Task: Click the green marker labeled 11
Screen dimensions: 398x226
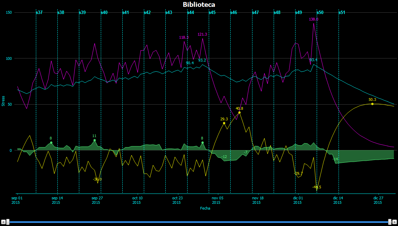Action: [95, 140]
